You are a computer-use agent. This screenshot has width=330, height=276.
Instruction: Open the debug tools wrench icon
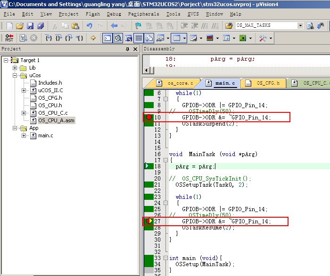coord(263,38)
